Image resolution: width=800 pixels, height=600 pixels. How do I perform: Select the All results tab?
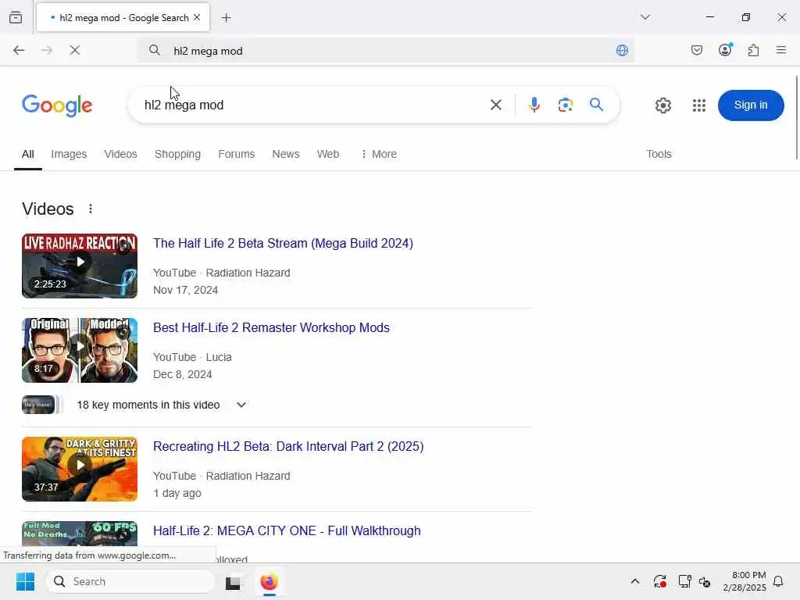pyautogui.click(x=28, y=154)
